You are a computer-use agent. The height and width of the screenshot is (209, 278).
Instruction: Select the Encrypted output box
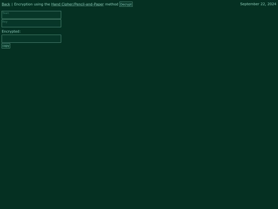[x=31, y=39]
